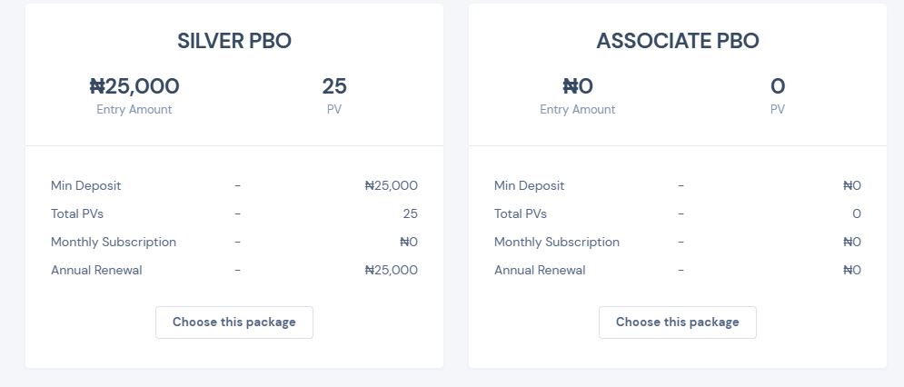Click Monthly Subscription label in Silver card
Screen dimensions: 904x387
(114, 243)
